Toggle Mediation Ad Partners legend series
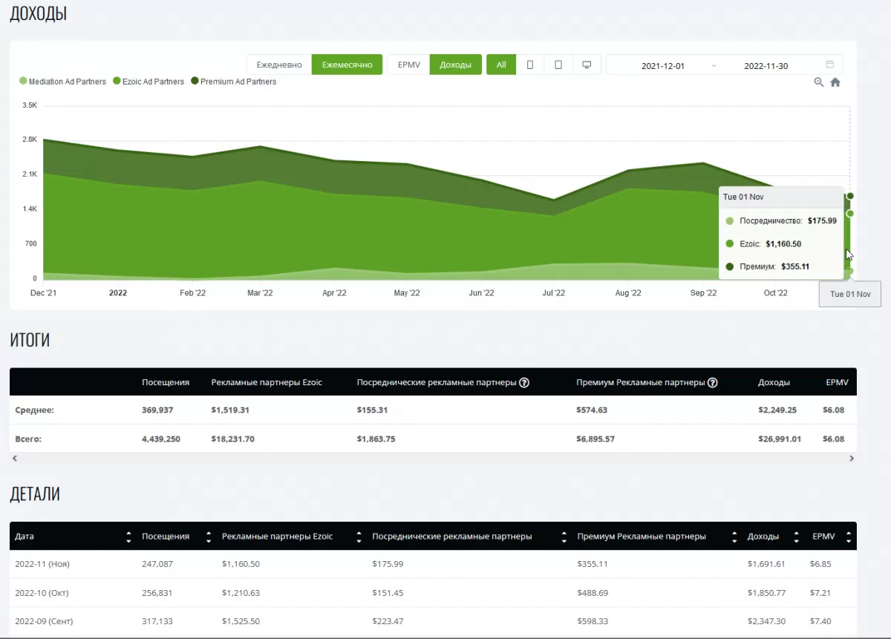The height and width of the screenshot is (639, 891). point(63,82)
